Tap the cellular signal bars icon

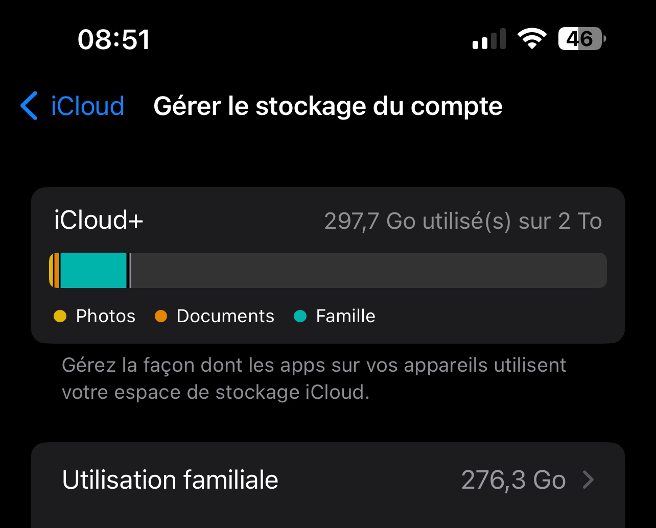(x=489, y=39)
